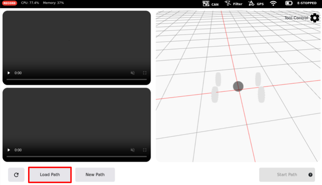Unmute the bottom video feed
Screen dimensions: 322x185
click(x=133, y=150)
